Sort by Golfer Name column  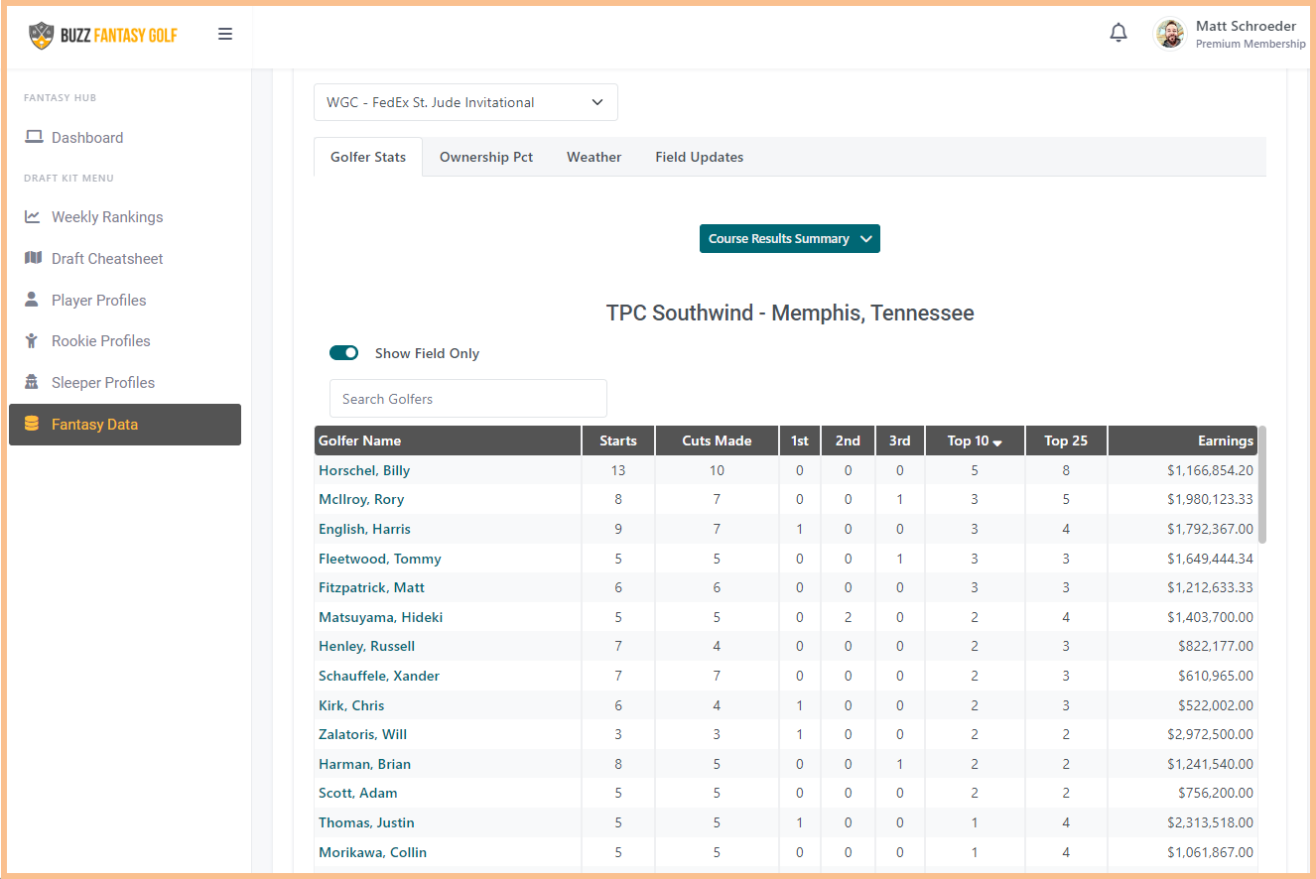click(448, 440)
